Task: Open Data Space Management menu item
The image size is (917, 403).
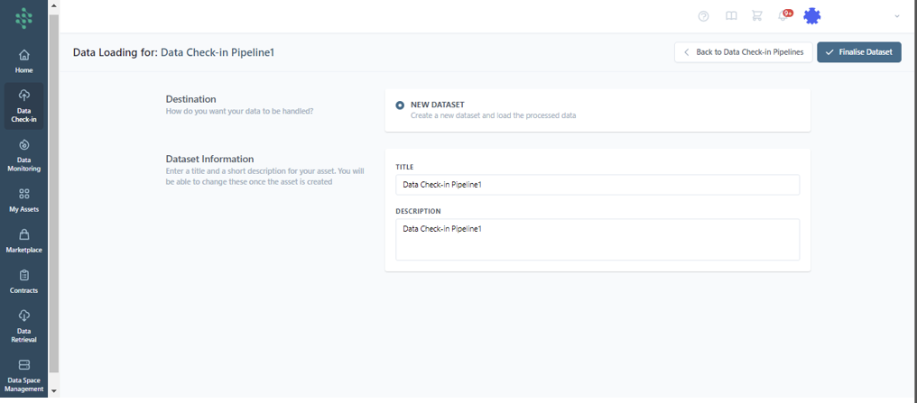Action: point(24,374)
